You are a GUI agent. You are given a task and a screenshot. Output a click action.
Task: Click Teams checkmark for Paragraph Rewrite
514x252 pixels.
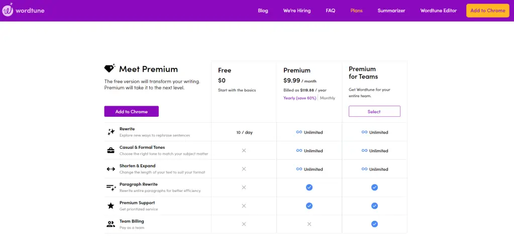374,187
